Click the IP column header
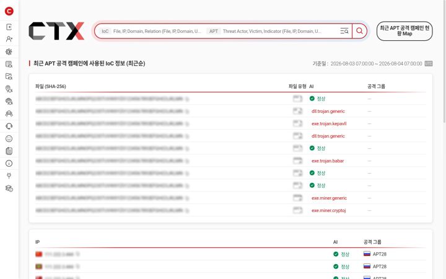The width and height of the screenshot is (446, 279). [x=37, y=242]
